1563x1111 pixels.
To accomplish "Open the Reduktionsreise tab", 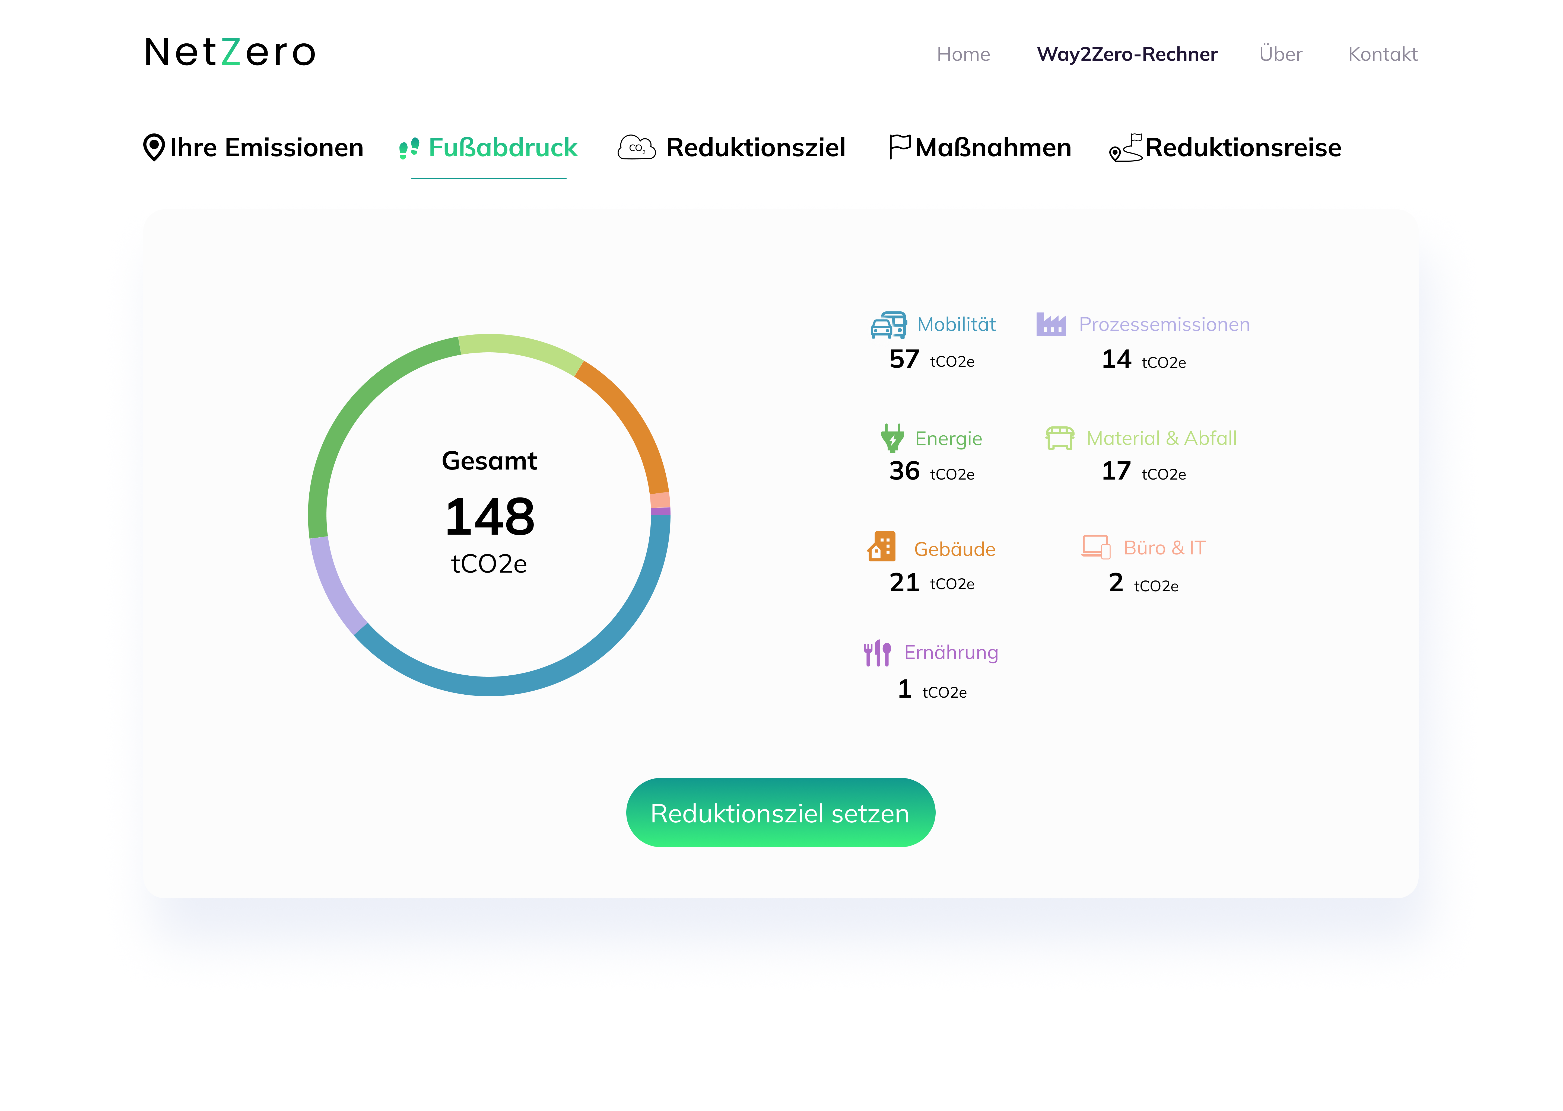I will click(x=1243, y=148).
